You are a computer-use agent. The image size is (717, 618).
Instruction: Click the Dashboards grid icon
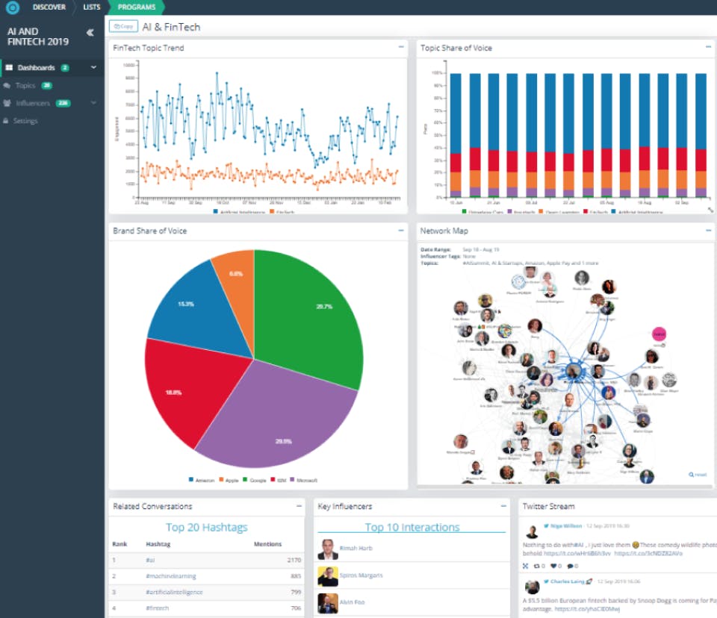[9, 68]
